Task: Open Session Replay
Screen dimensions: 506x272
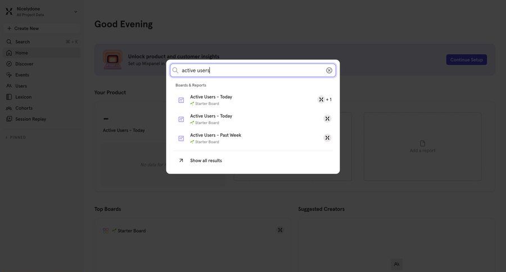Action: tap(30, 119)
